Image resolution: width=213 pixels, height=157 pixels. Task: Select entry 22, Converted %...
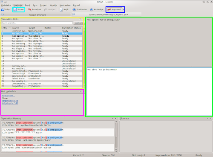click(x=42, y=84)
